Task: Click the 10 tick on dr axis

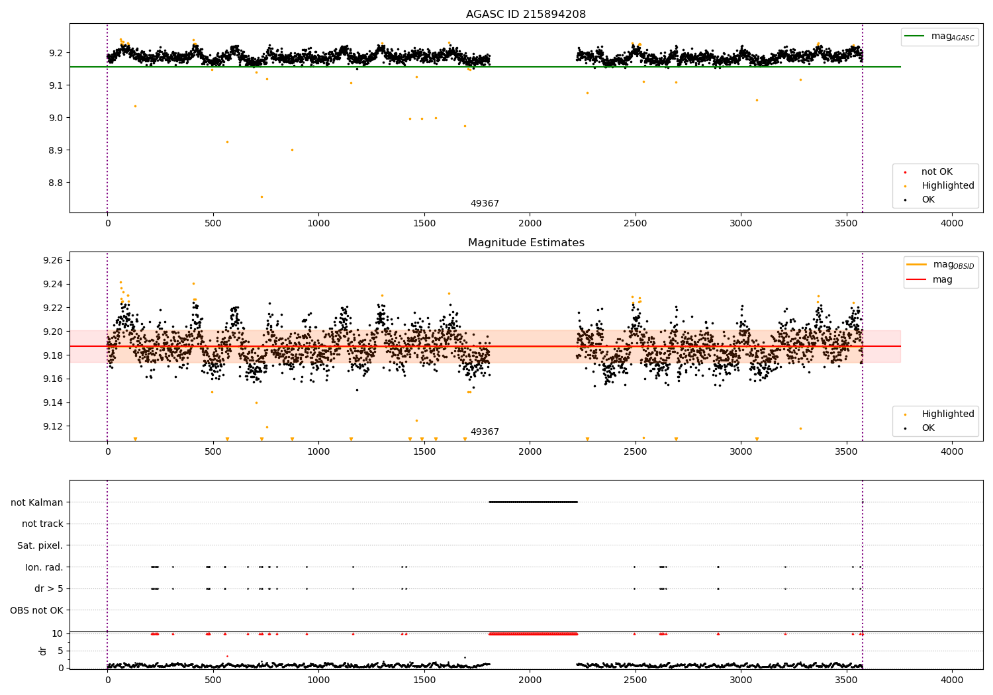Action: (58, 633)
